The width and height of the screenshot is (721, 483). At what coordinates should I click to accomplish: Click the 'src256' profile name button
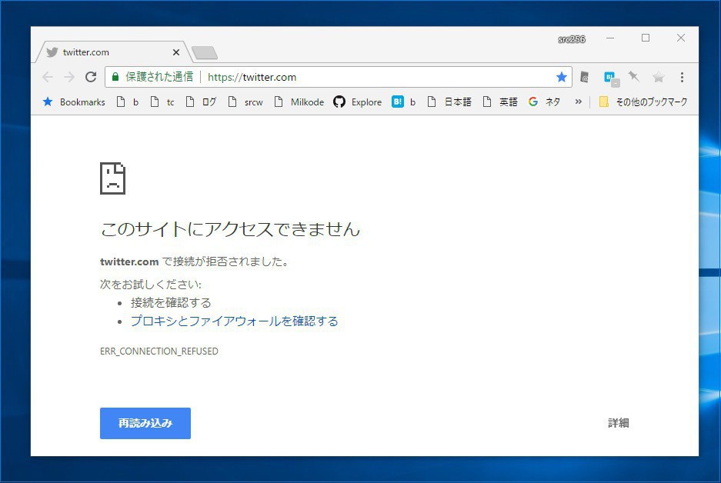click(x=572, y=39)
